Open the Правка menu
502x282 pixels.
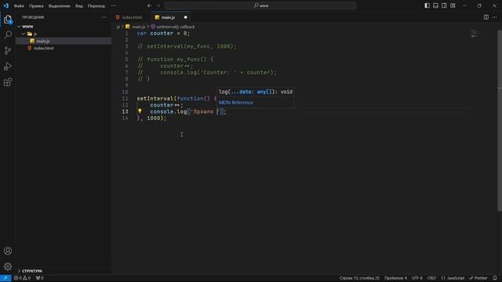(x=36, y=5)
